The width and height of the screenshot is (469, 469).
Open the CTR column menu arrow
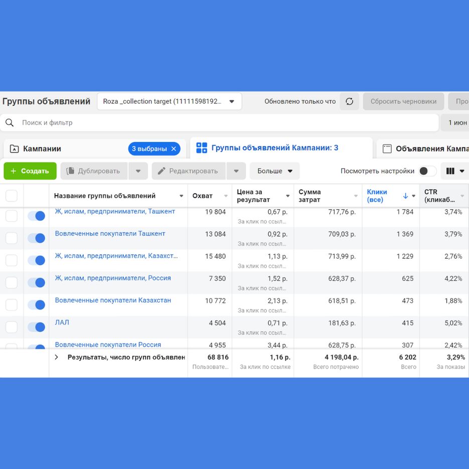coord(462,196)
